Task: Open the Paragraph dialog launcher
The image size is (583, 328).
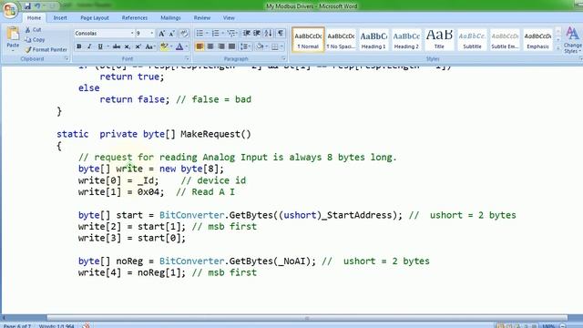Action: (283, 58)
